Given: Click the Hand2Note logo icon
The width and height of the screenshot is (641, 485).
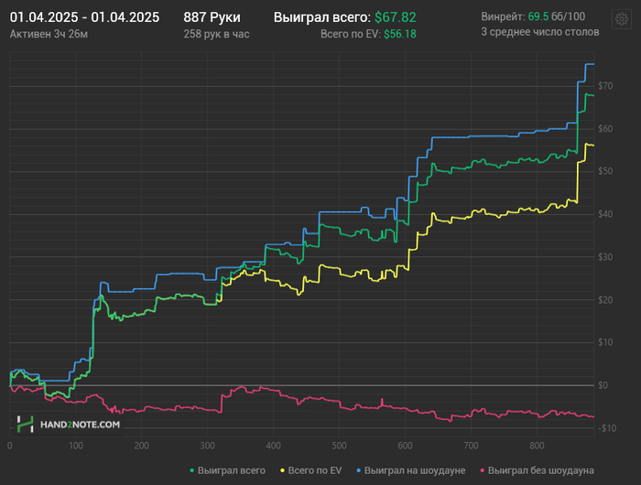Looking at the screenshot, I should pyautogui.click(x=25, y=424).
